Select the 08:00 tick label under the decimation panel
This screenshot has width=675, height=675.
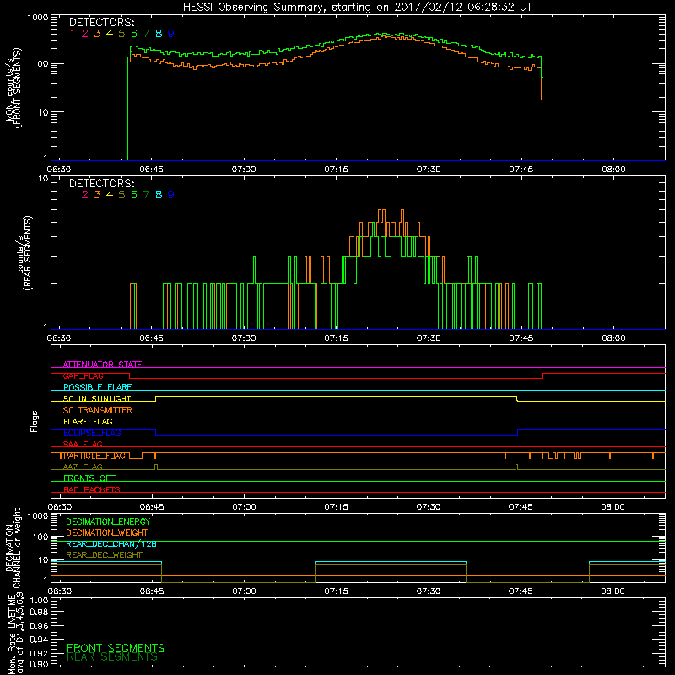tap(613, 591)
